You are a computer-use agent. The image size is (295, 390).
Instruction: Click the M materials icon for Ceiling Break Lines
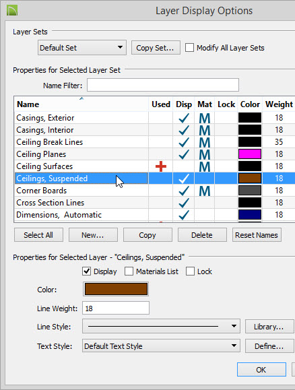tap(205, 142)
